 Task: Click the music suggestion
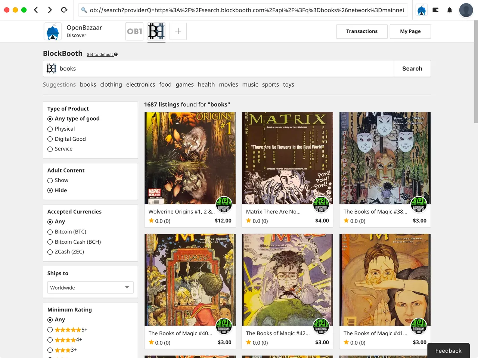[x=250, y=85]
